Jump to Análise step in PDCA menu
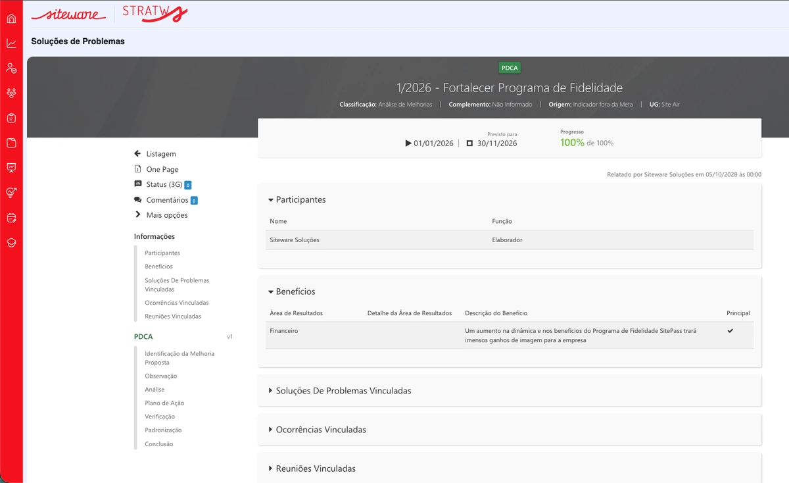Image resolution: width=789 pixels, height=483 pixels. coord(155,390)
